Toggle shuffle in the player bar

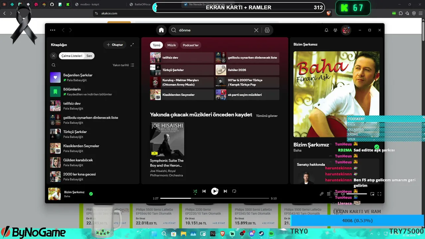195,191
